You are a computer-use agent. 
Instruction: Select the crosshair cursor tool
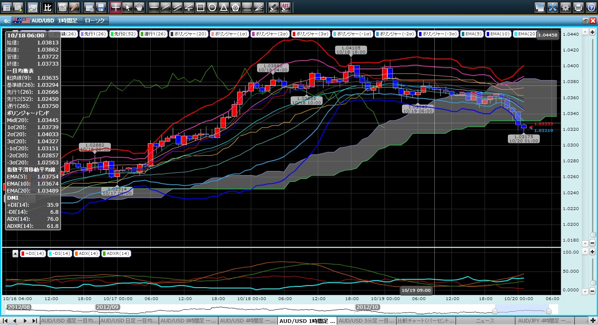pyautogui.click(x=116, y=7)
